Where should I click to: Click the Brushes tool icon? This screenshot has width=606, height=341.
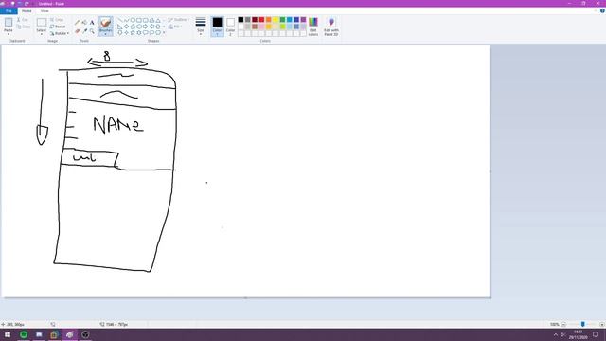(x=105, y=23)
